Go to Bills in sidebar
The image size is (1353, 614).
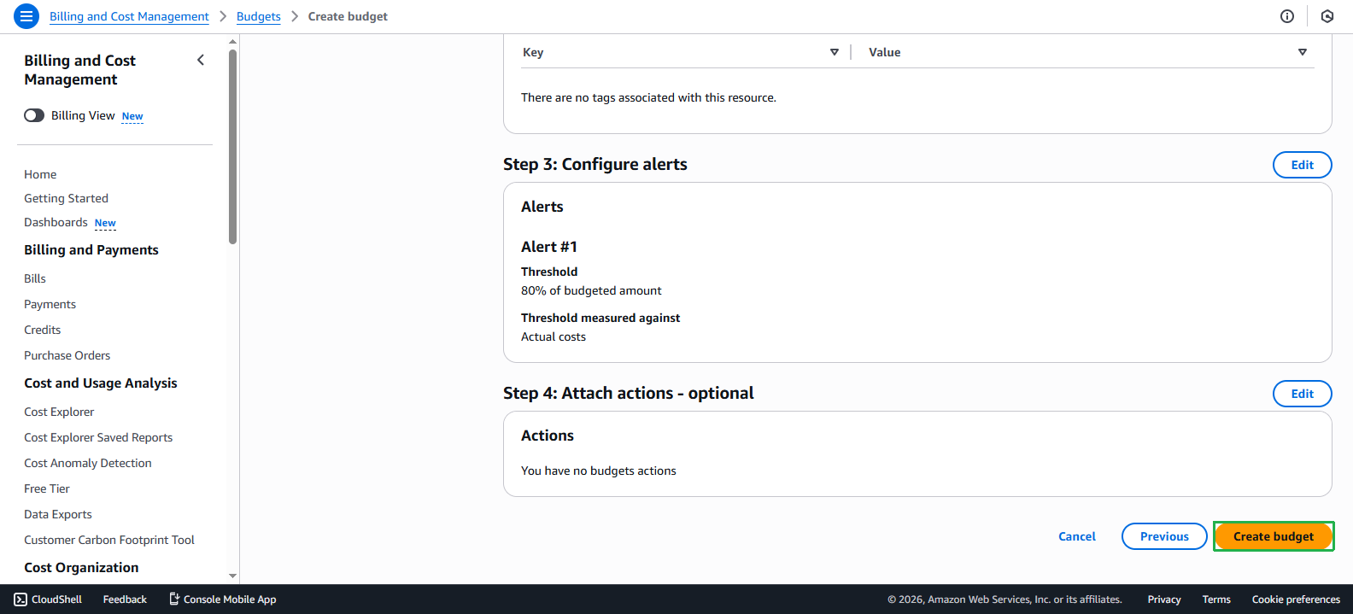(x=35, y=278)
